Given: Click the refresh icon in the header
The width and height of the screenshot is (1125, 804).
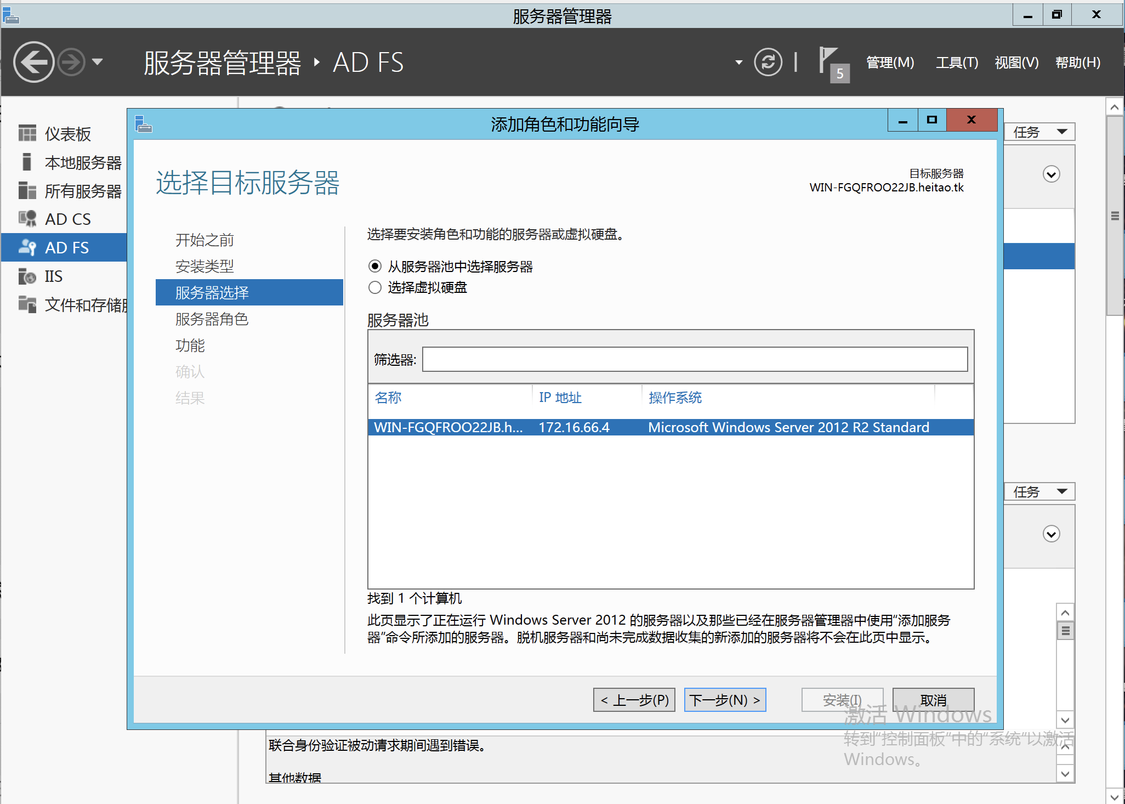Looking at the screenshot, I should click(768, 62).
